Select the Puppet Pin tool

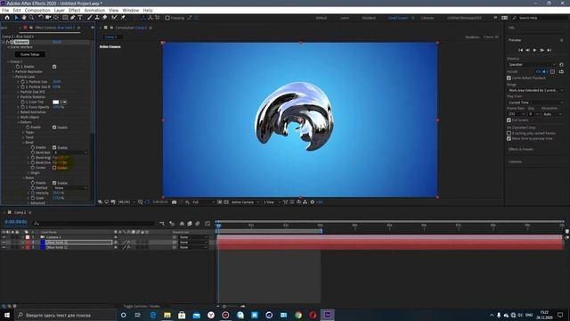pyautogui.click(x=123, y=18)
